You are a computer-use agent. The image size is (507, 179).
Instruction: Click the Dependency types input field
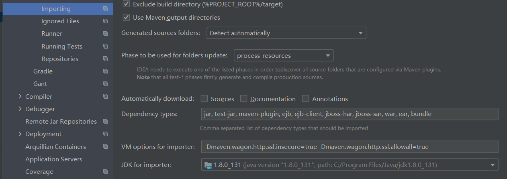coord(350,114)
